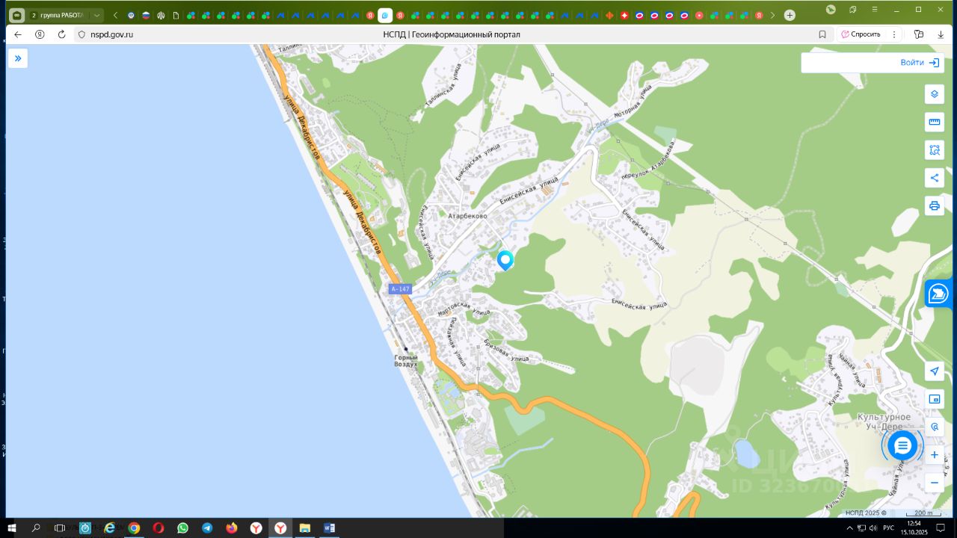Screen dimensions: 957x538
Task: Open the page options three-dot menu
Action: pyautogui.click(x=894, y=34)
